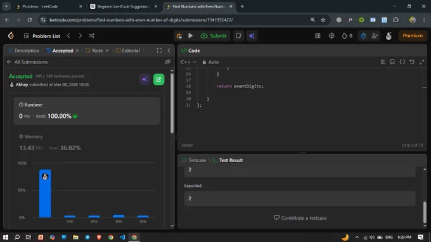Select the Test Result tab
This screenshot has height=242, width=431.
click(x=228, y=160)
